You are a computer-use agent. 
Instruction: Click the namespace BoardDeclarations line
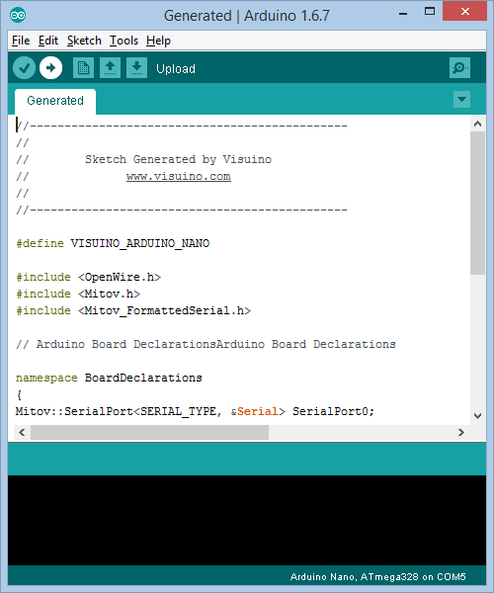pos(109,378)
